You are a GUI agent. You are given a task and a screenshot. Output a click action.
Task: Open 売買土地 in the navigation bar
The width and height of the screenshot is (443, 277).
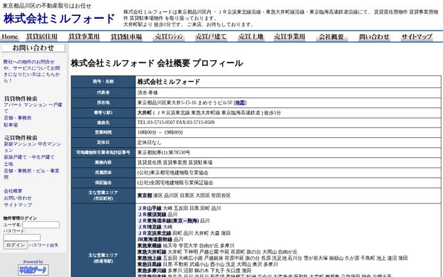[251, 37]
